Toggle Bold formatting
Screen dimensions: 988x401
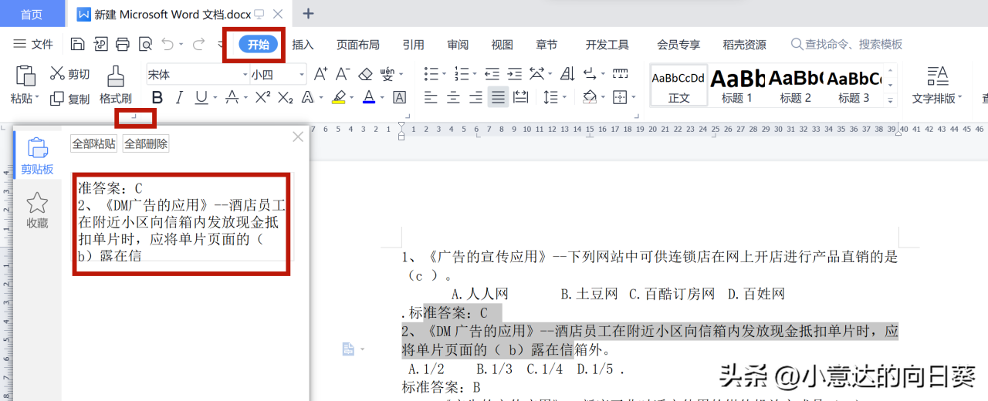coord(157,97)
